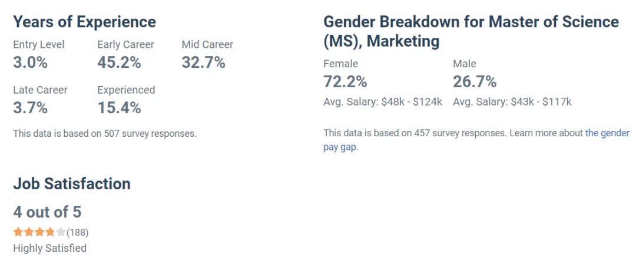Select the 3.0% Entry Level value
The height and width of the screenshot is (263, 636).
[x=30, y=63]
